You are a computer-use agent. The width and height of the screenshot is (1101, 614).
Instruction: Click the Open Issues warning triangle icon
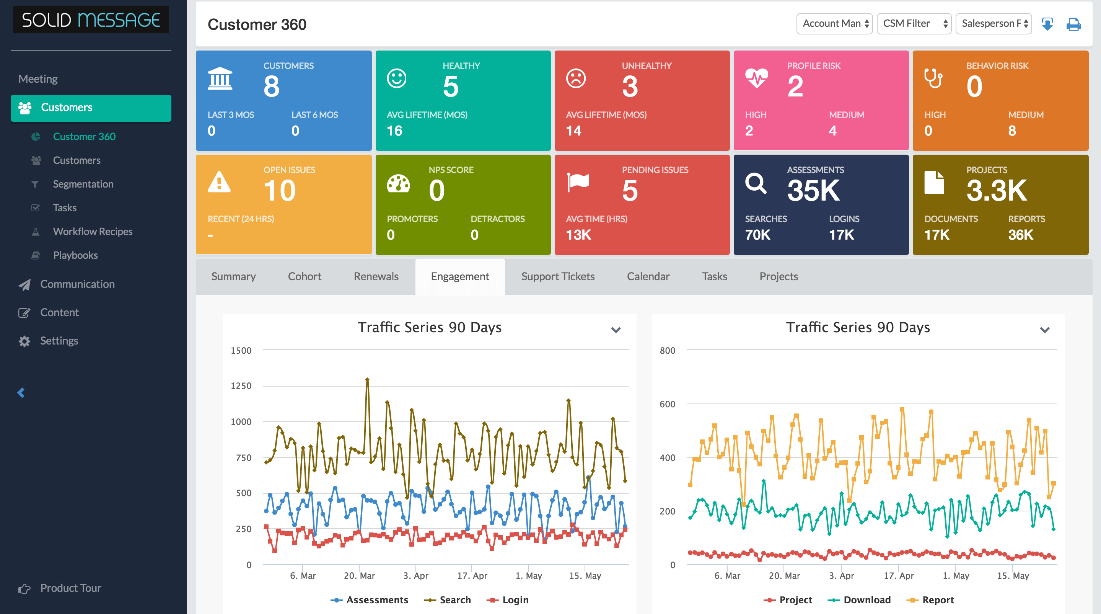point(219,182)
